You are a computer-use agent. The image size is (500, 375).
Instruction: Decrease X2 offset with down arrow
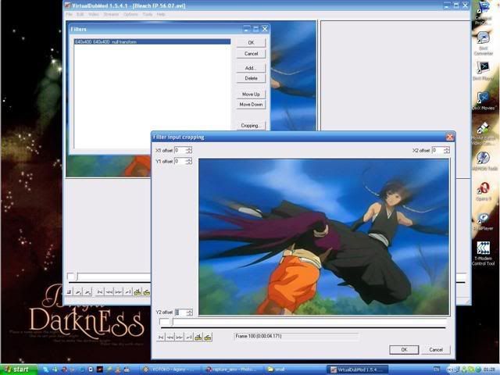447,152
